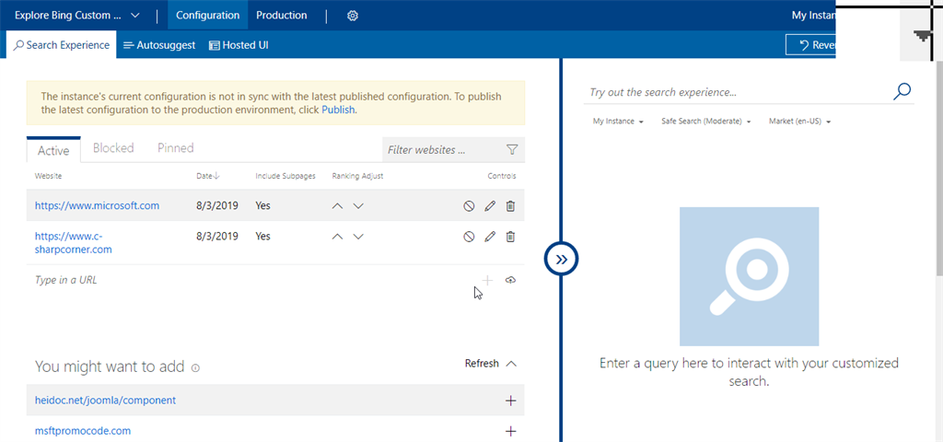
Task: Block the microsoft.com website
Action: [469, 205]
